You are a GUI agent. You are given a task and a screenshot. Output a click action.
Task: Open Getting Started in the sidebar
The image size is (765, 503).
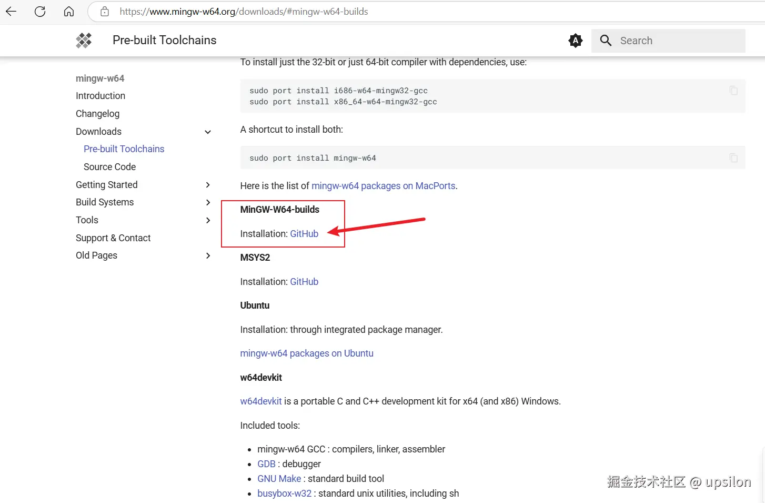[107, 185]
